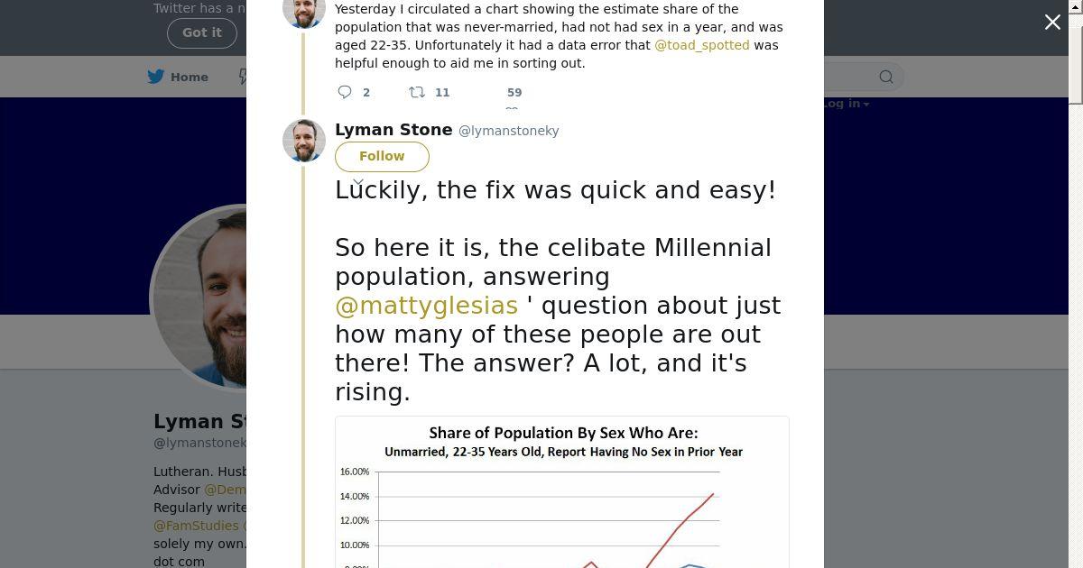Click the Lyman Stone name in tweet header
Image resolution: width=1083 pixels, height=568 pixels.
393,130
